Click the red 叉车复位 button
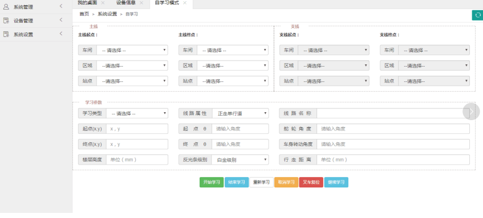The width and height of the screenshot is (483, 218). coord(311,182)
